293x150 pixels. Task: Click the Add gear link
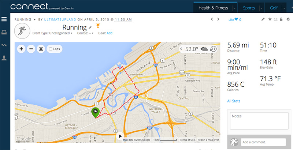click(x=110, y=33)
